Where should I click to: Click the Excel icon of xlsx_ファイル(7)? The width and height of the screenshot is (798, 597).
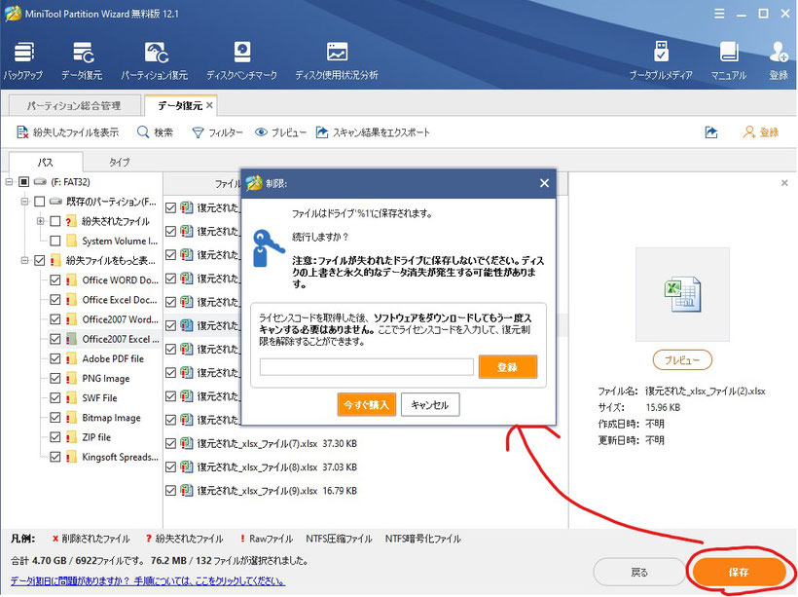[x=187, y=443]
